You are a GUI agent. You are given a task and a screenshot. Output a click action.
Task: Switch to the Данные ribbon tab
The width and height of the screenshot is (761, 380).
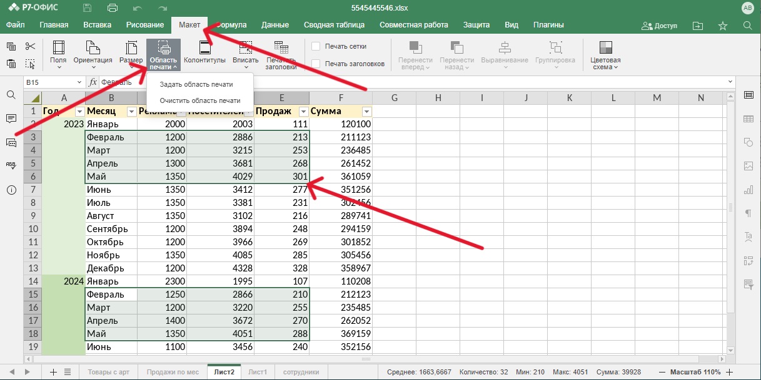click(275, 25)
